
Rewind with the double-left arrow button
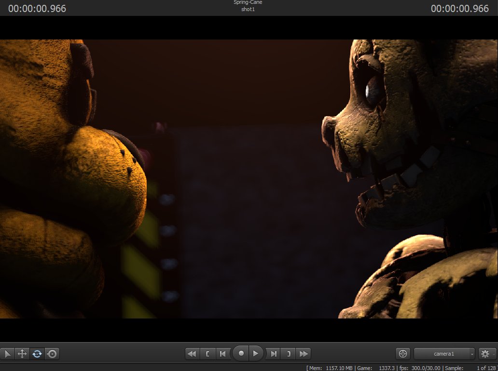click(x=192, y=354)
